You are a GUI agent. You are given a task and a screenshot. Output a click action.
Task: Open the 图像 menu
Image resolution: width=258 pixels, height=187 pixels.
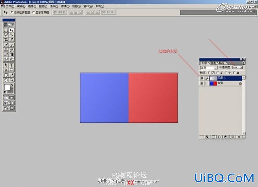coord(32,6)
